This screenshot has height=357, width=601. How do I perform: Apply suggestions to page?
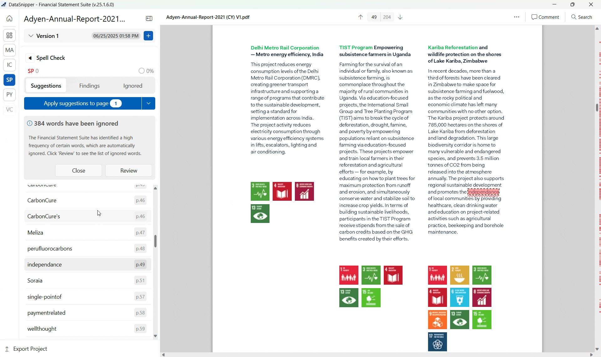tap(83, 103)
